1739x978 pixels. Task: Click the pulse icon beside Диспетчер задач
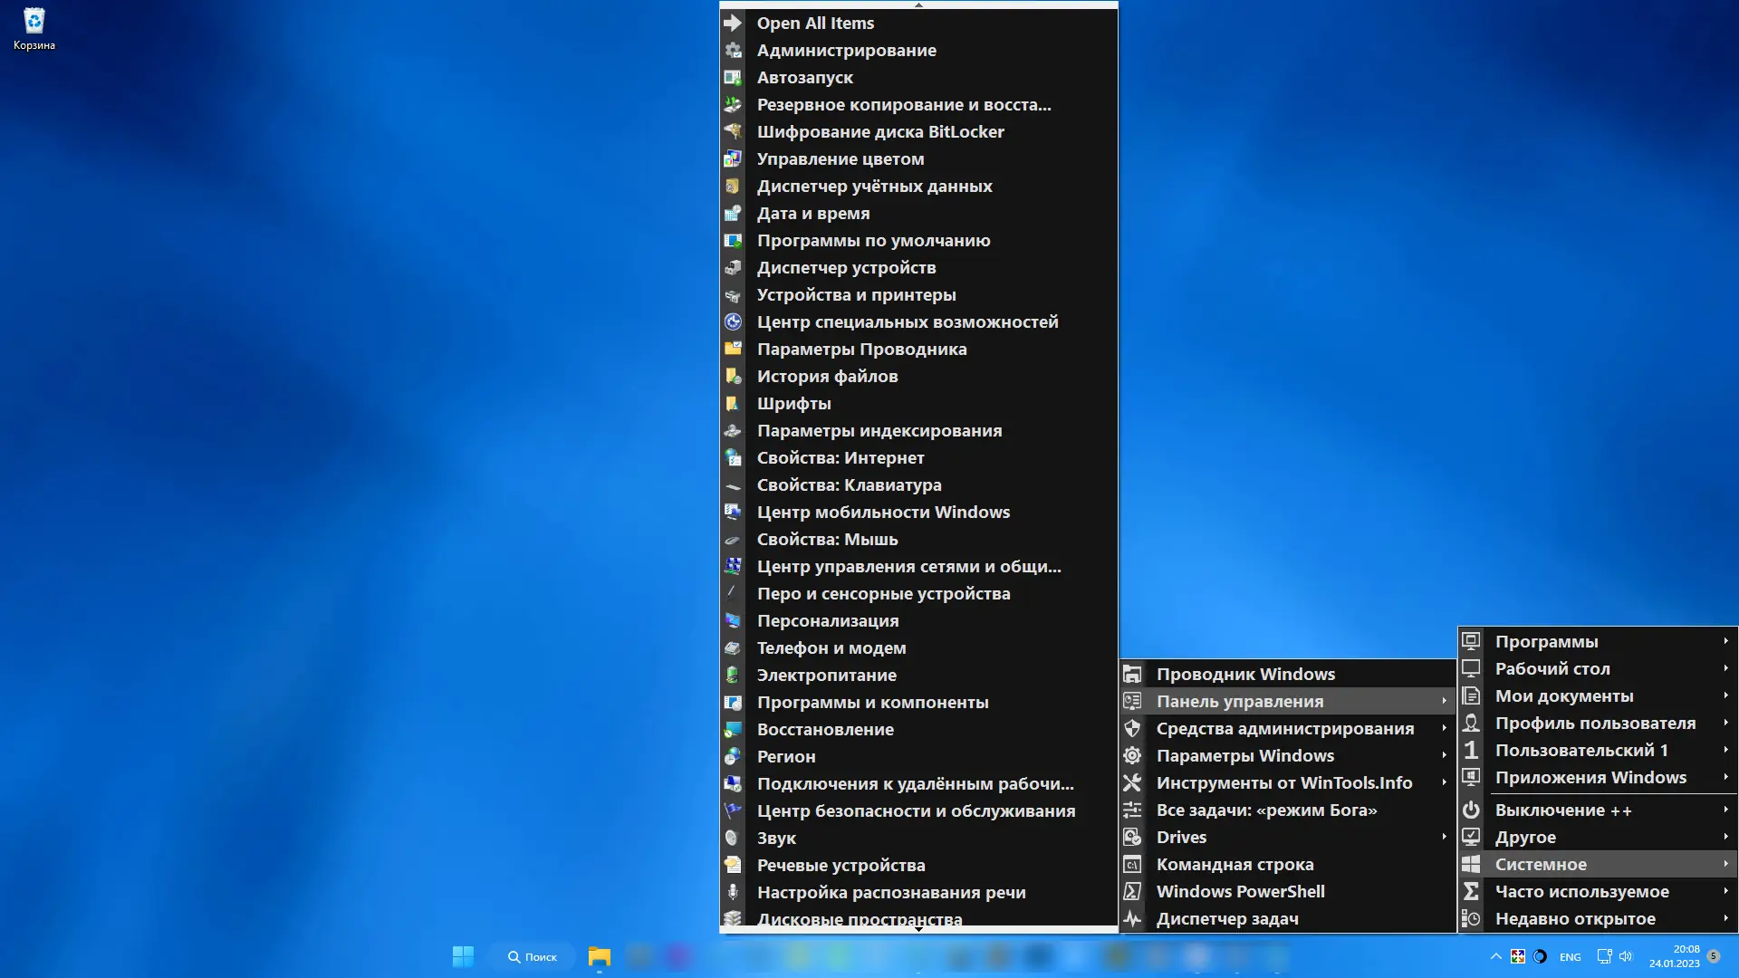click(1132, 918)
